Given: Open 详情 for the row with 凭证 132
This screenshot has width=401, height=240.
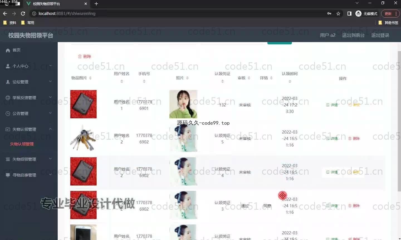Looking at the screenshot, I should (x=332, y=105).
